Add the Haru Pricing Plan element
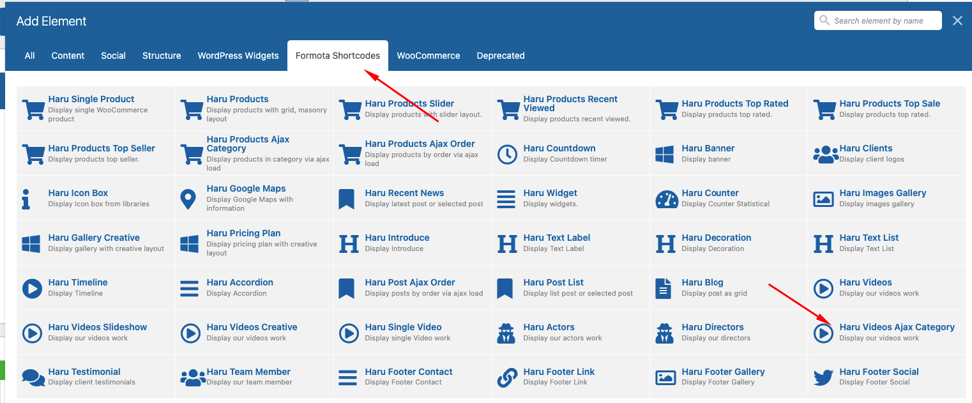The width and height of the screenshot is (972, 403). (254, 243)
